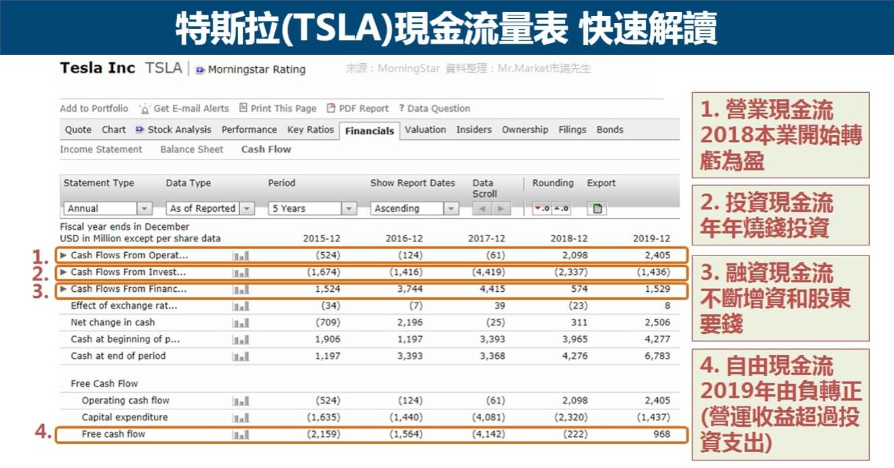This screenshot has height=468, width=894.
Task: Open the Valuation tab
Action: click(x=425, y=130)
